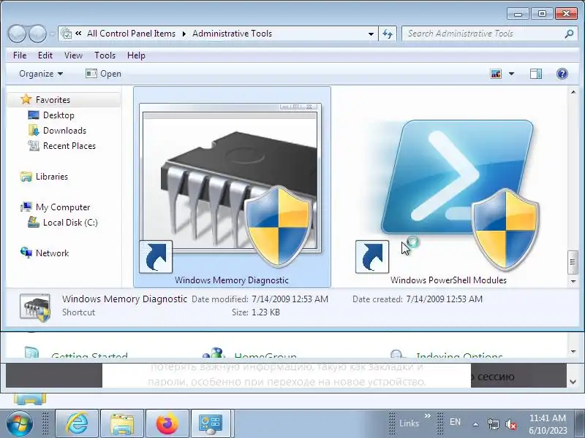This screenshot has height=438, width=585.
Task: Select Favorites in the navigation pane
Action: (x=53, y=100)
